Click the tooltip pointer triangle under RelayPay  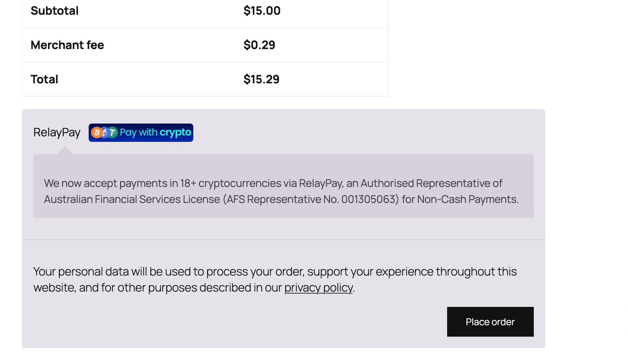coord(65,151)
